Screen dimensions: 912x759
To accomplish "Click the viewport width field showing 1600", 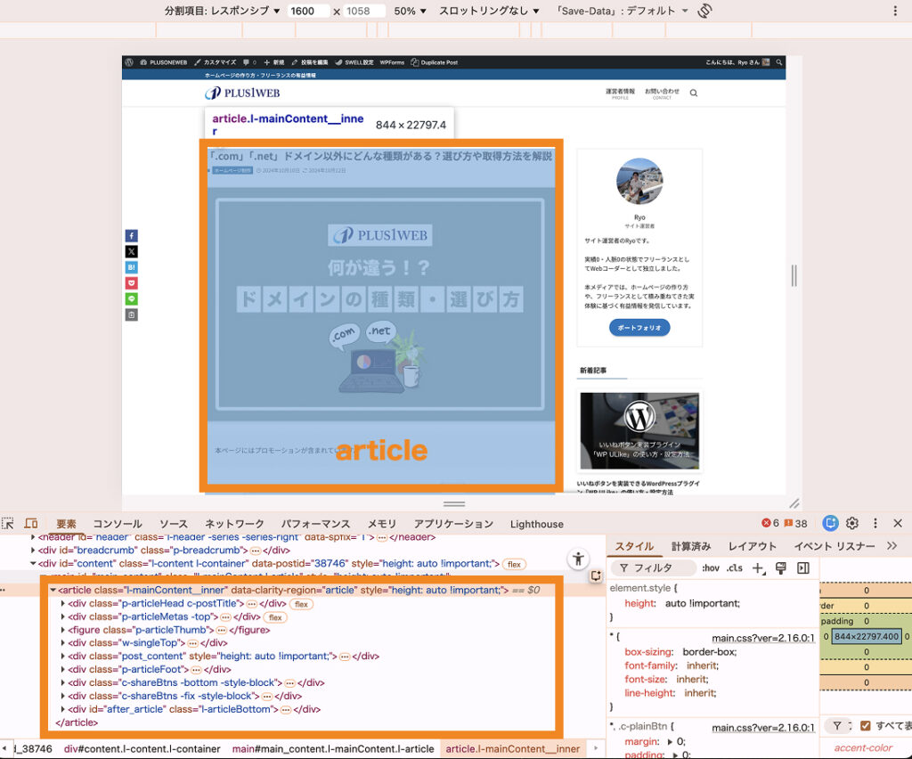I will click(x=307, y=11).
